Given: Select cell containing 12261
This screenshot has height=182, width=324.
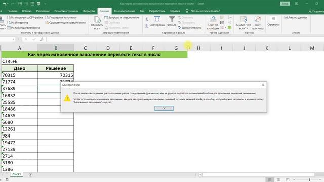Looking at the screenshot, I should (x=19, y=129).
